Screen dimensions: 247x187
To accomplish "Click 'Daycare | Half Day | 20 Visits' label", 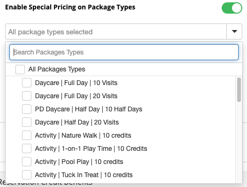I will click(77, 122).
